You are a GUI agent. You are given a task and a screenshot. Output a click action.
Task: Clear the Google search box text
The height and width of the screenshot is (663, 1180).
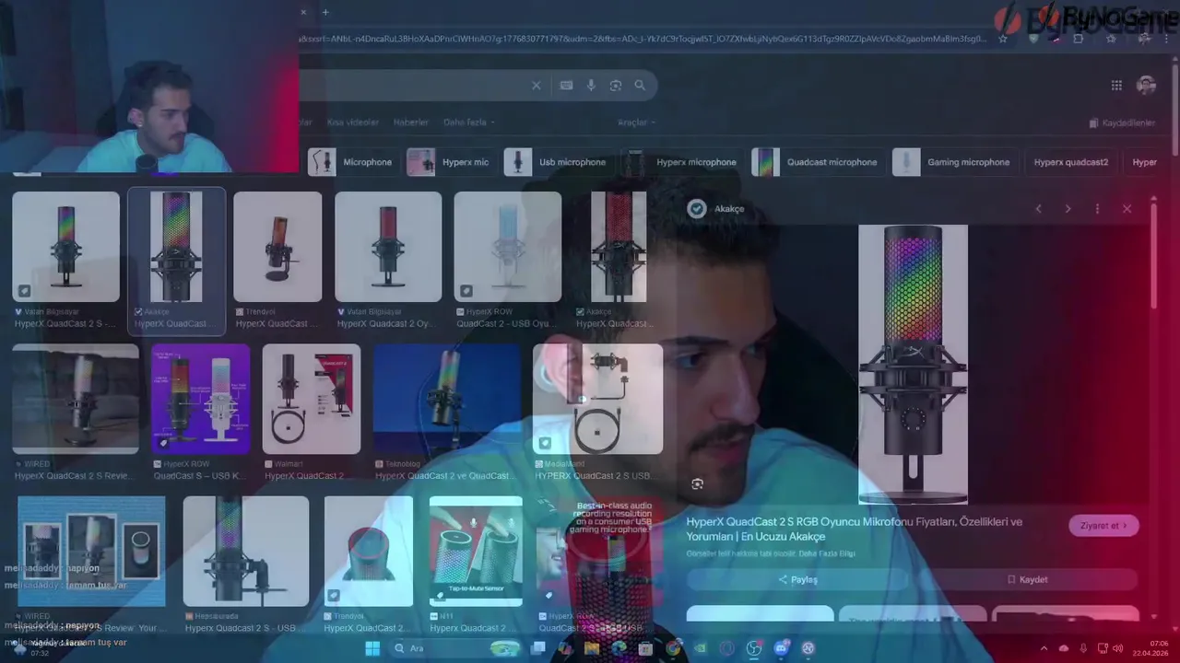[x=537, y=86]
